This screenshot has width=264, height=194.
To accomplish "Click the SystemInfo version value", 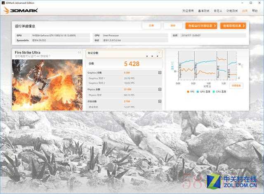I will click(39, 40).
